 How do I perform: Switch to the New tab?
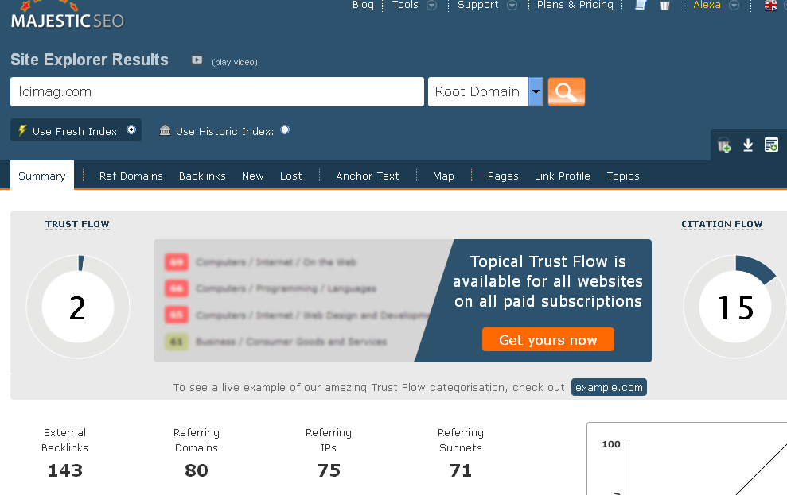[252, 176]
